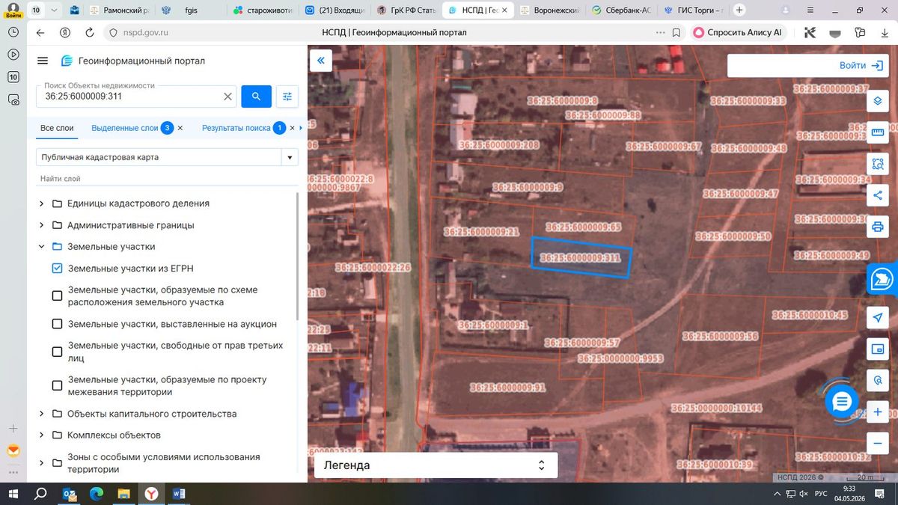The height and width of the screenshot is (505, 898).
Task: Open Windows Start menu
Action: [13, 494]
